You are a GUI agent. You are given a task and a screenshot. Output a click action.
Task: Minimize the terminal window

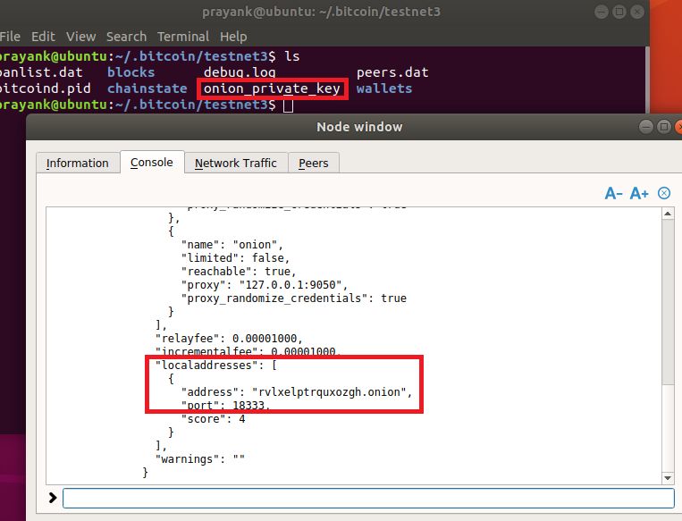pyautogui.click(x=601, y=12)
